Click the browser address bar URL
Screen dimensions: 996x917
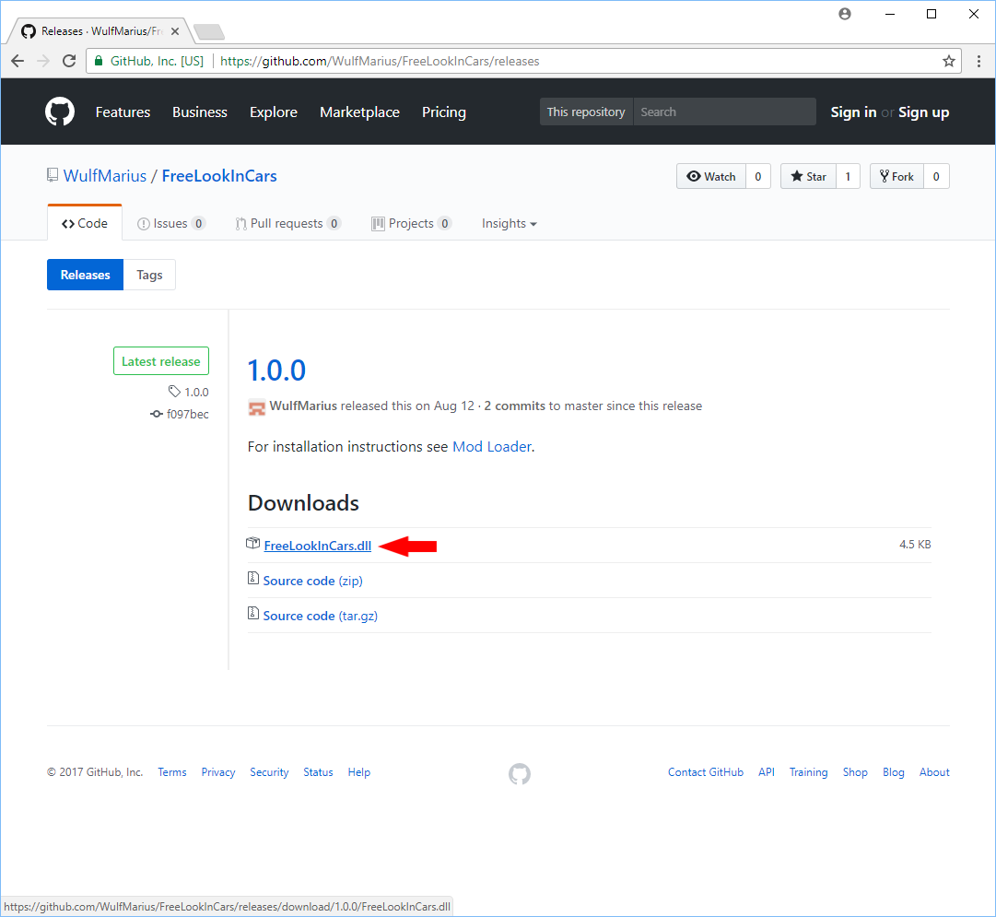pyautogui.click(x=380, y=61)
